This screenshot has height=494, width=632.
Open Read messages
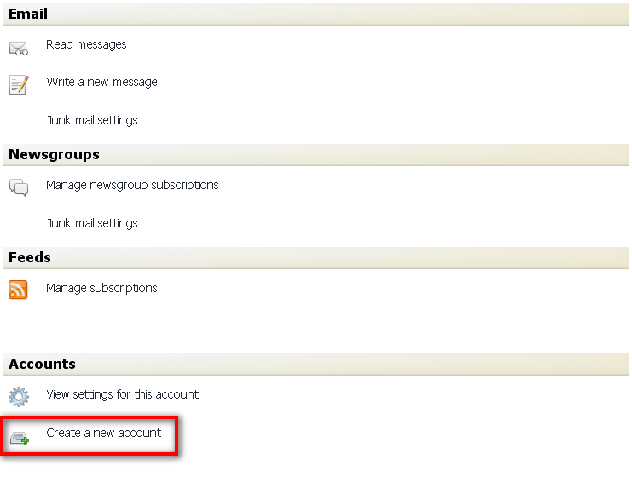coord(86,44)
